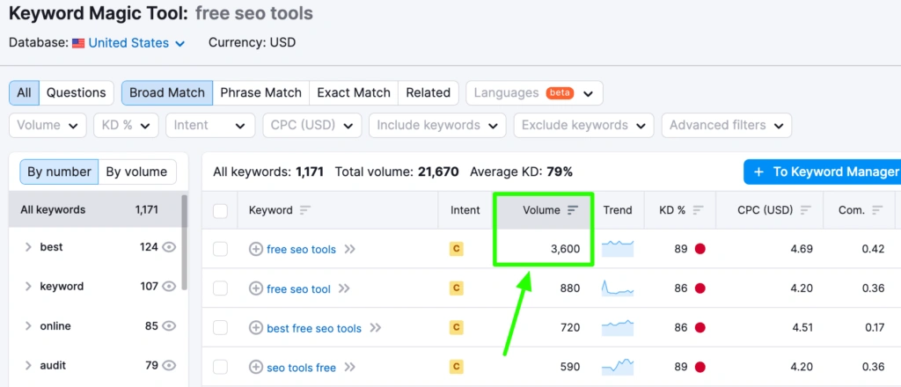Toggle eye icon for 'best' keyword group
This screenshot has height=387, width=901.
(x=170, y=247)
